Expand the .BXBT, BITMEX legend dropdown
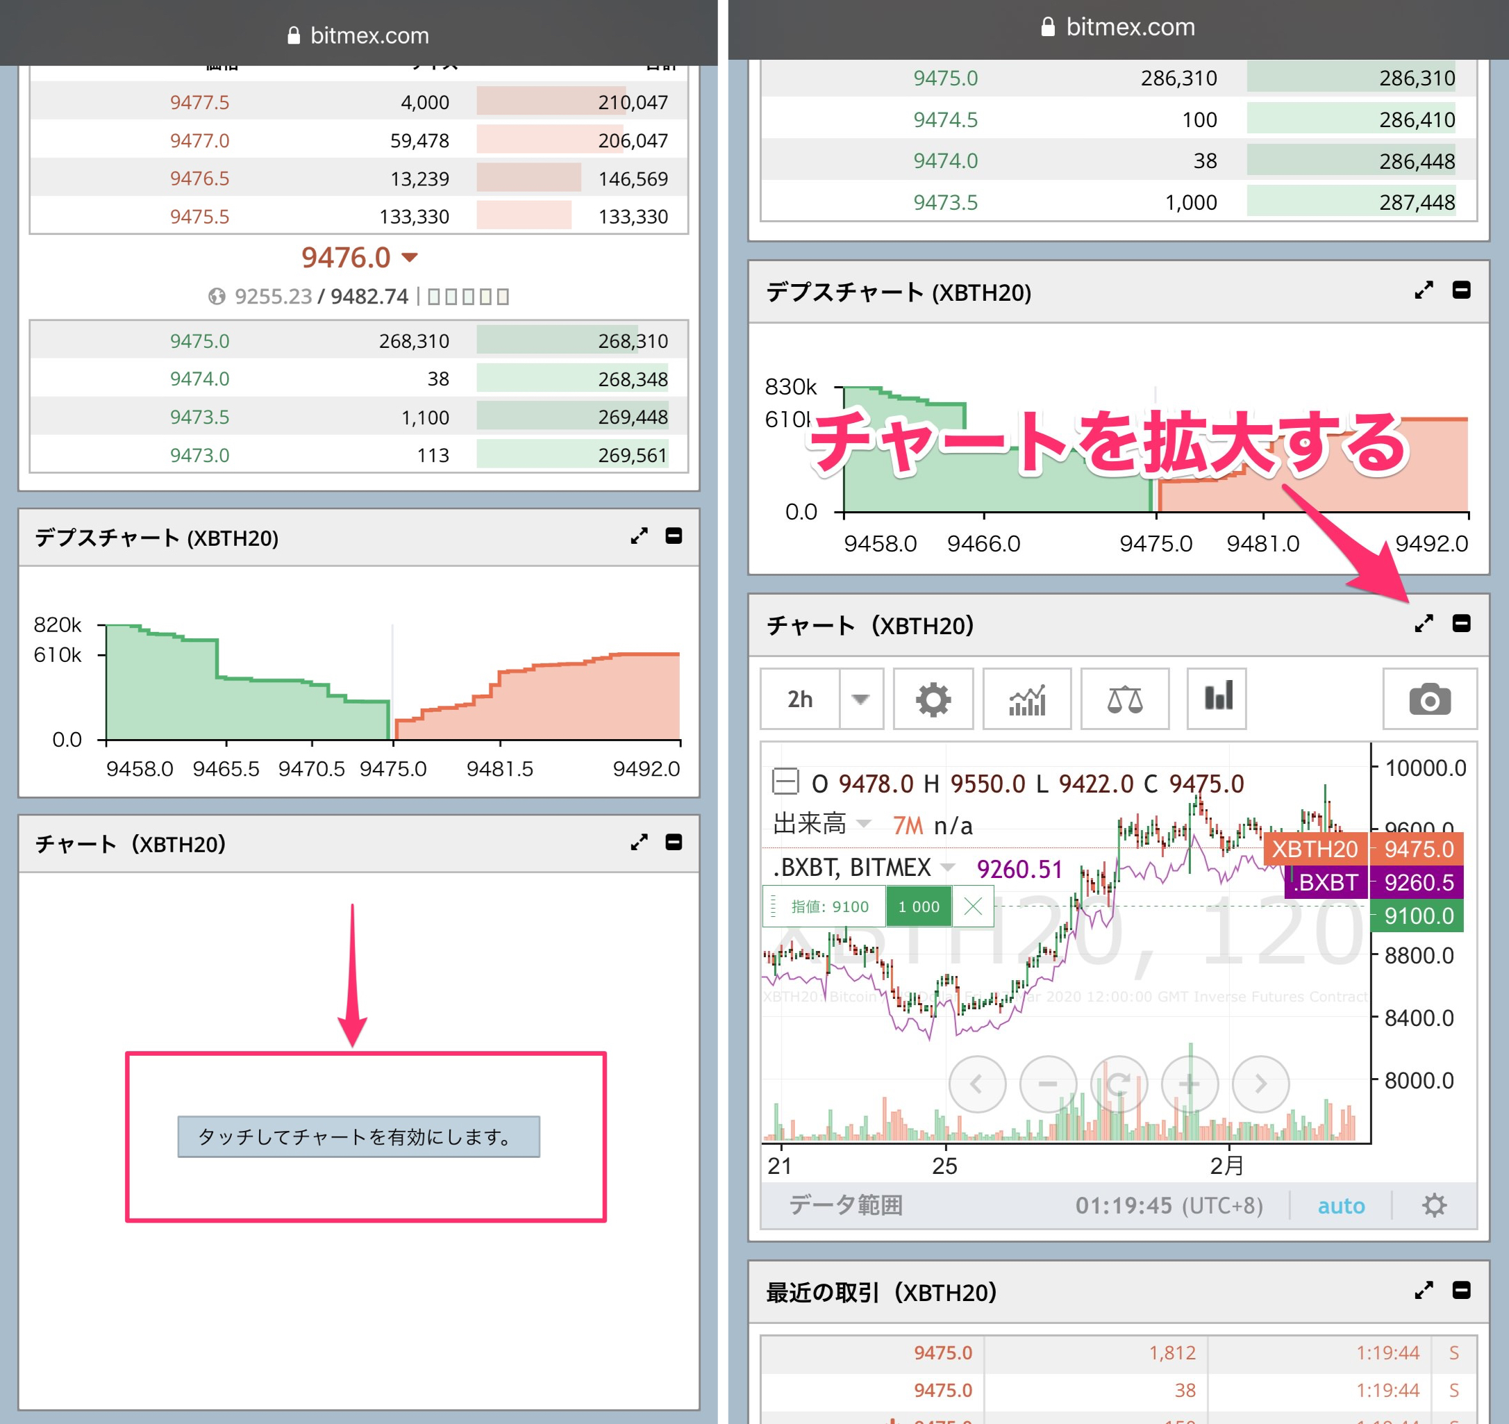Viewport: 1509px width, 1424px height. point(947,868)
